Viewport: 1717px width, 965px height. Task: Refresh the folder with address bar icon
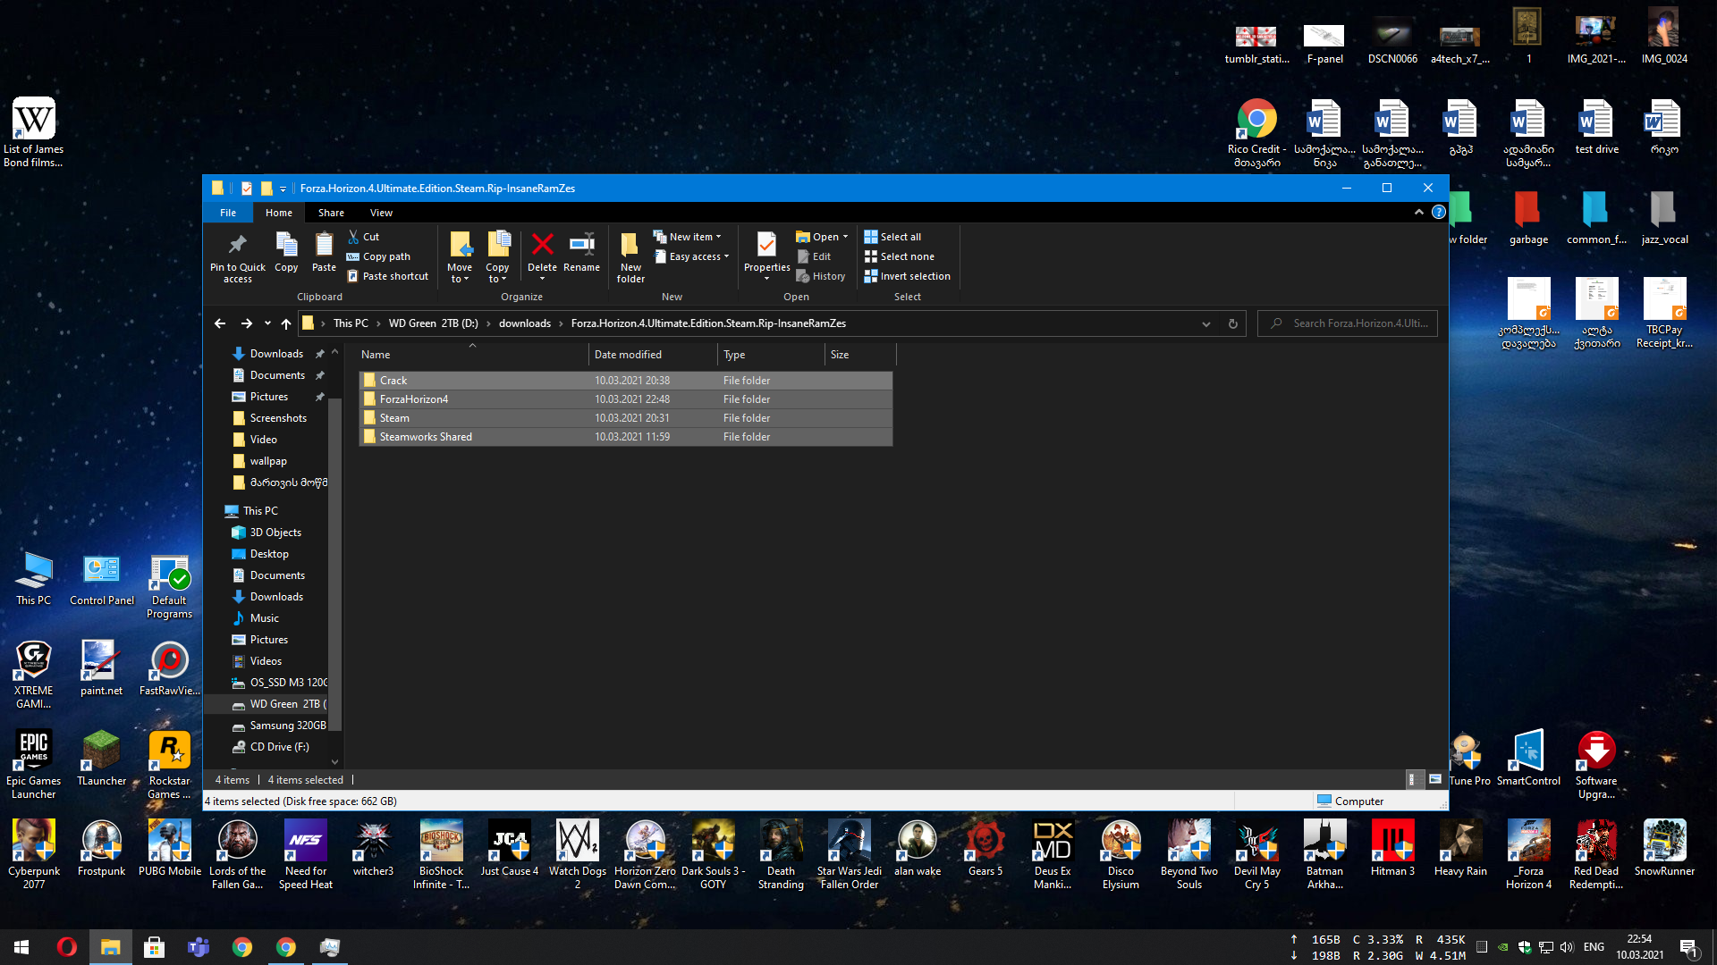[1232, 323]
